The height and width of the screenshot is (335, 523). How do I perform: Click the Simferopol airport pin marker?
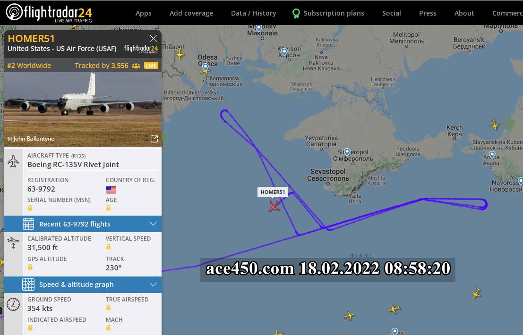click(x=347, y=152)
